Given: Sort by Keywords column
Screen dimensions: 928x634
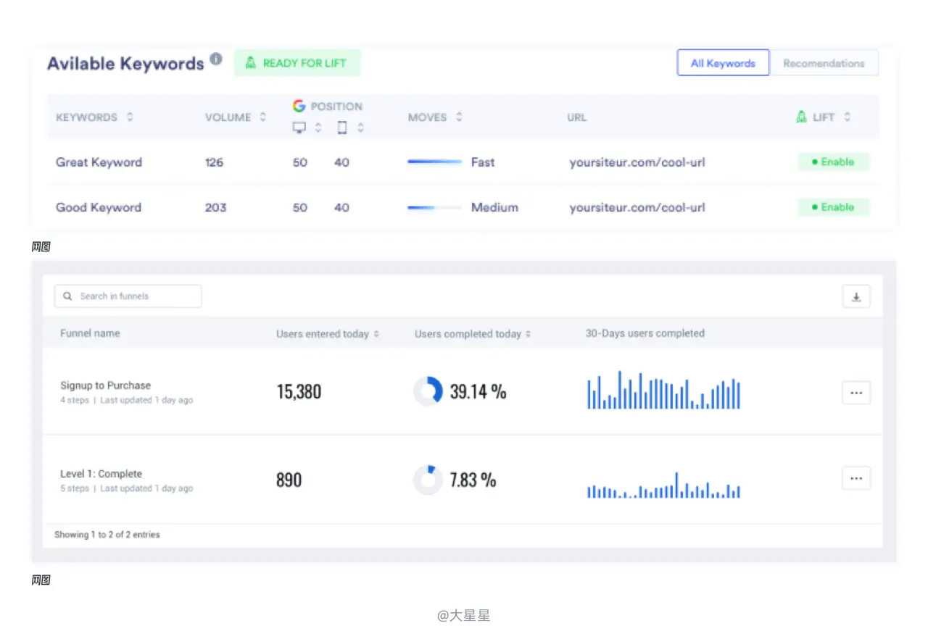Looking at the screenshot, I should (130, 117).
